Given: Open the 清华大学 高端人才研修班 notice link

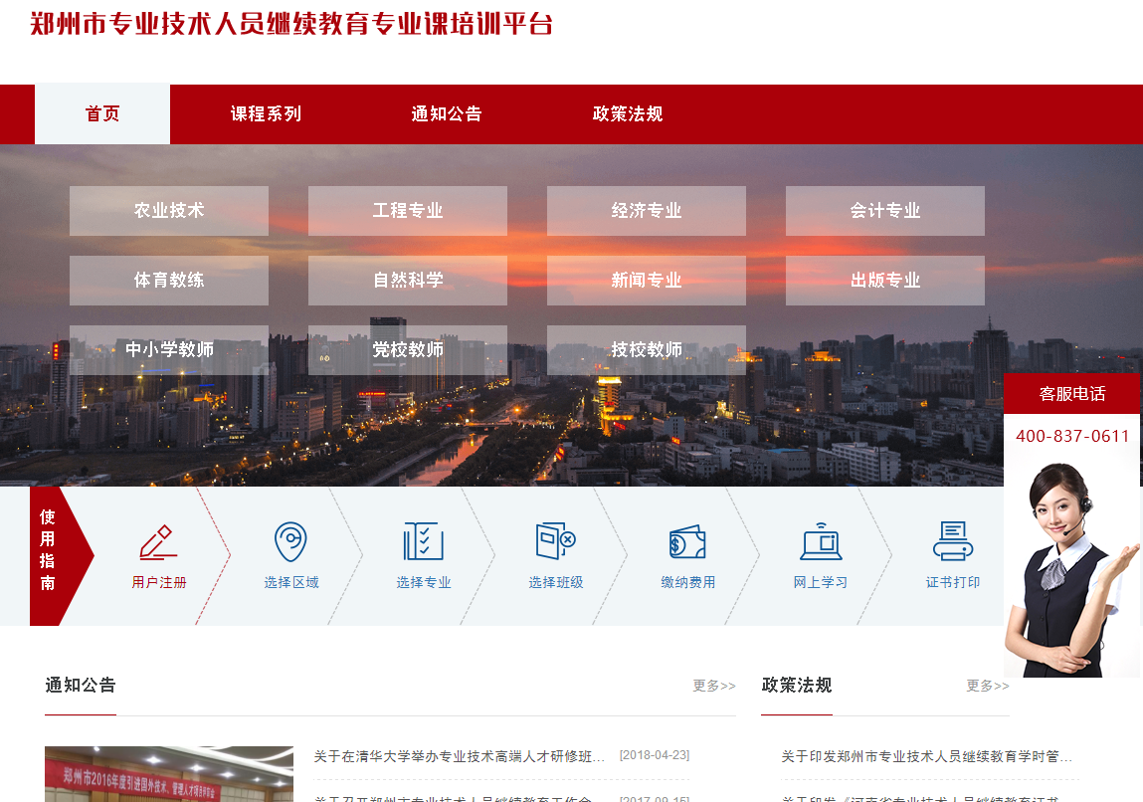Looking at the screenshot, I should tap(460, 757).
